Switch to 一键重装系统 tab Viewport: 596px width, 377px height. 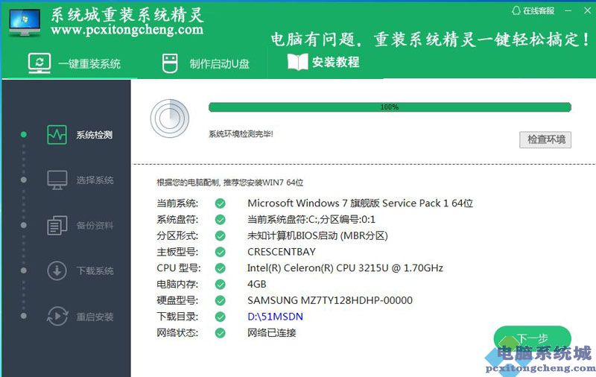74,63
